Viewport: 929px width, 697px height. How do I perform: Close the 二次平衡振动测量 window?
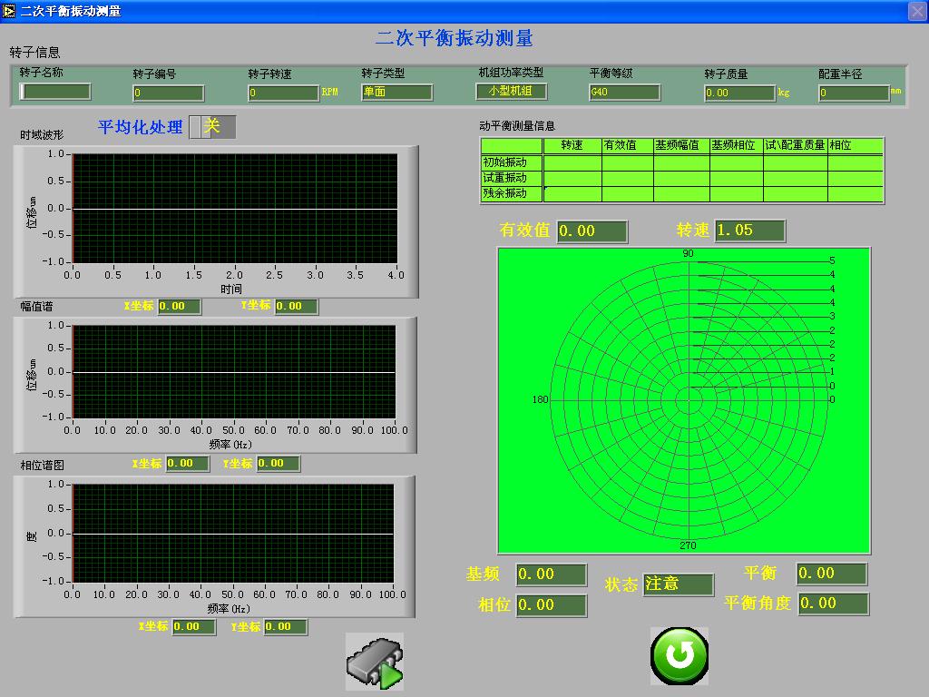(917, 10)
